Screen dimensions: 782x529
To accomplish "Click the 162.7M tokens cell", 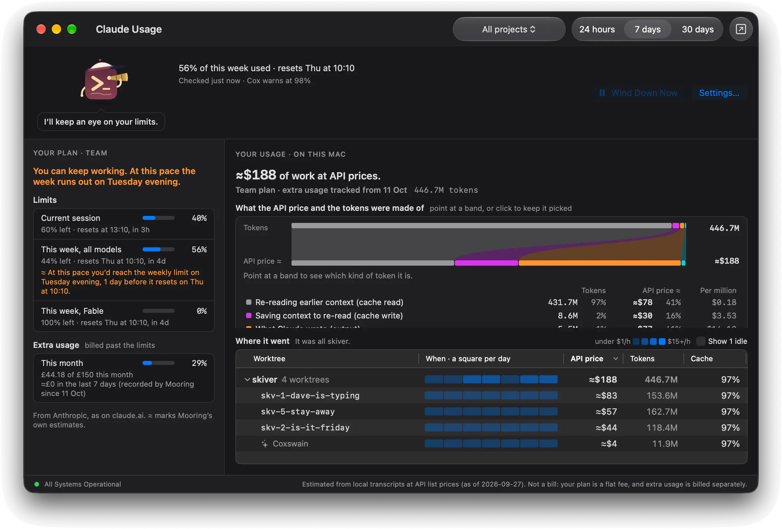I will coord(661,411).
